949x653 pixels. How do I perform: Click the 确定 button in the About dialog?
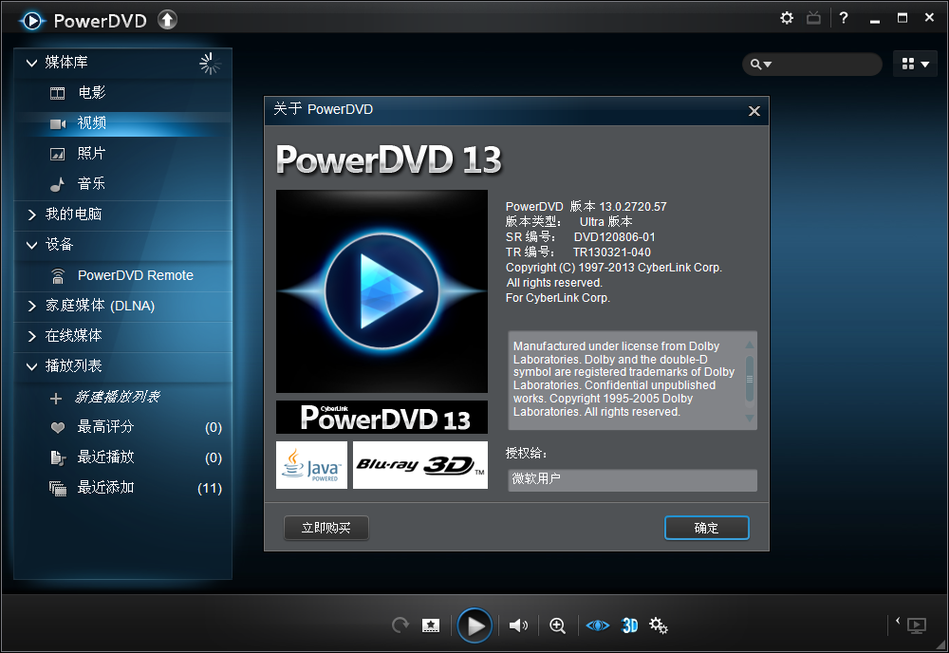[x=706, y=528]
